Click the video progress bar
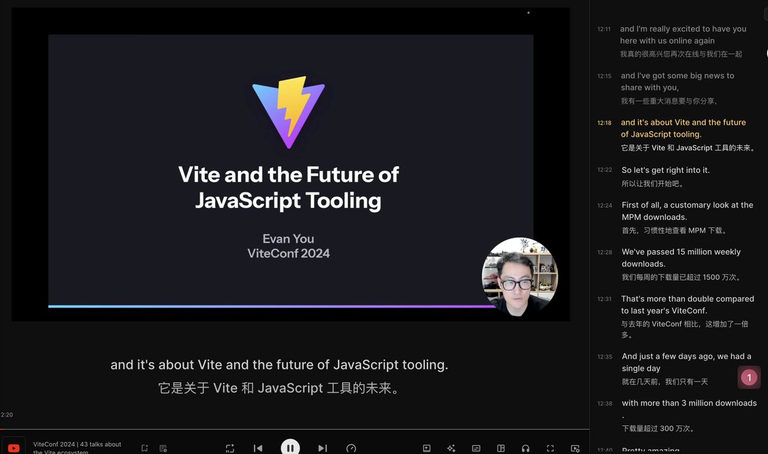Viewport: 768px width, 454px height. [294, 429]
